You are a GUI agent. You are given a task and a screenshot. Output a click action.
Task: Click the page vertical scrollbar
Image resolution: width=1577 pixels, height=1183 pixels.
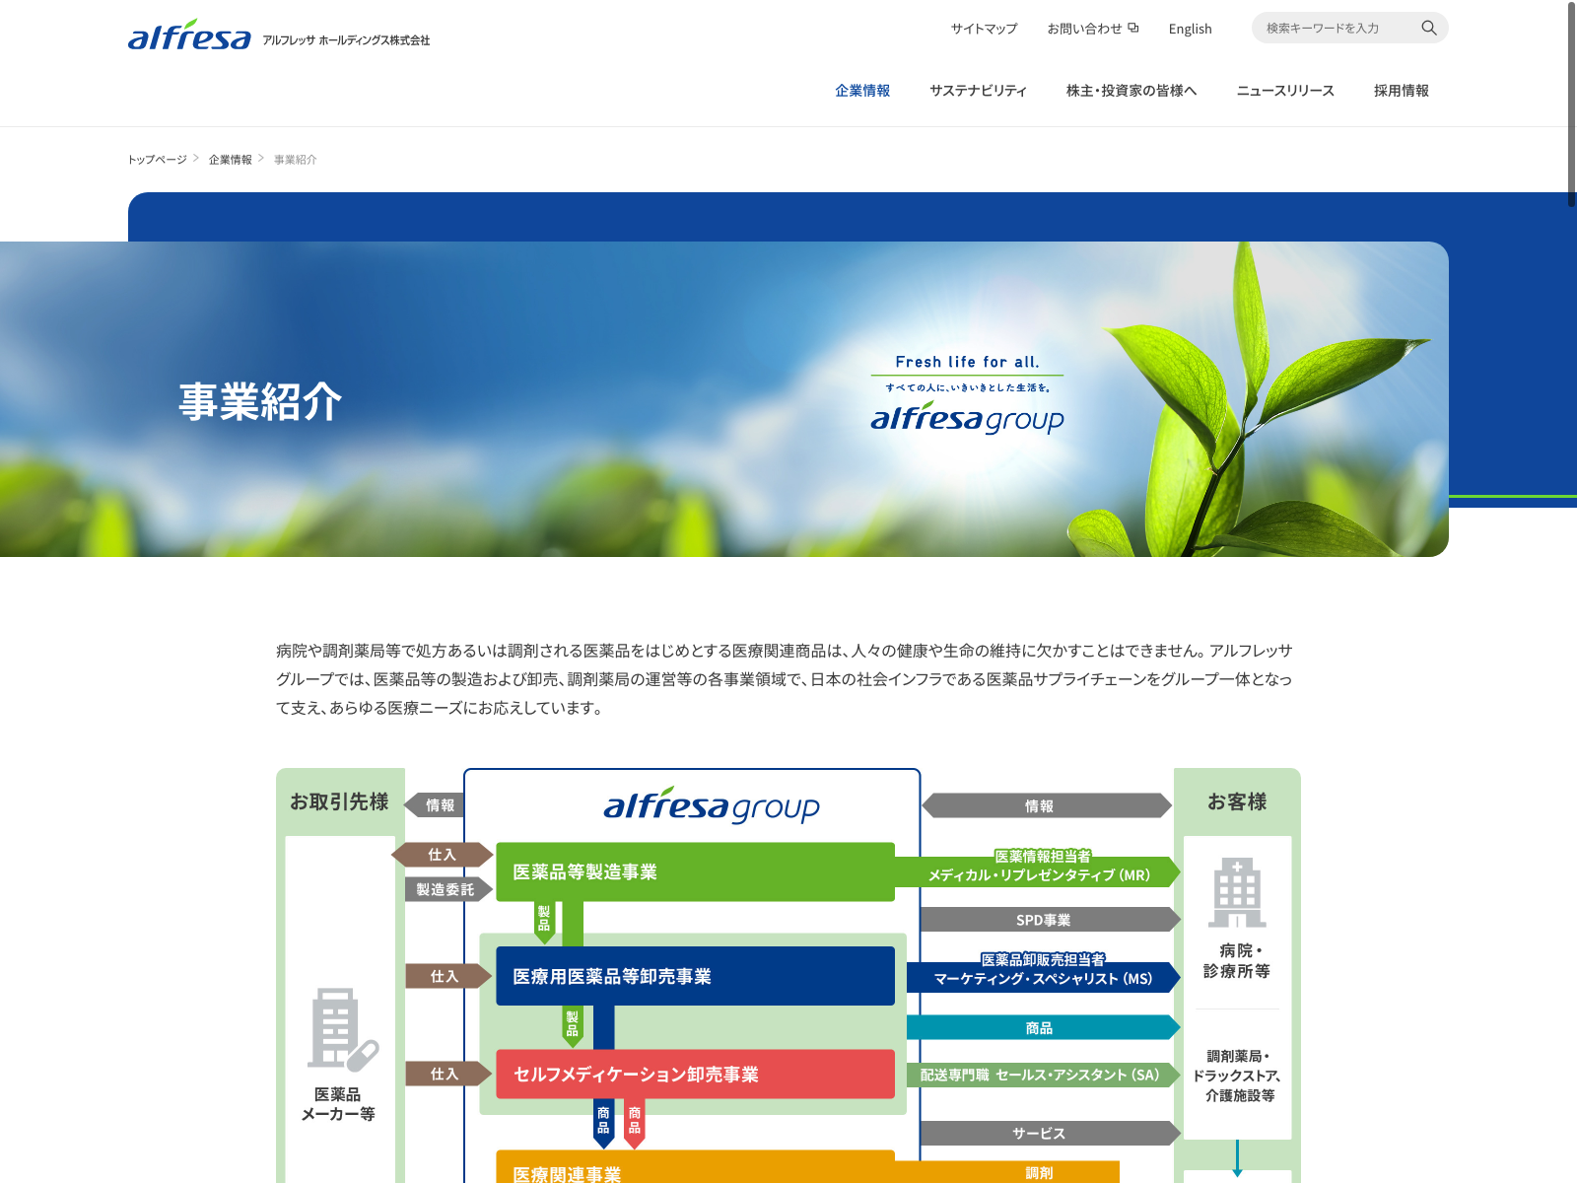1571,104
